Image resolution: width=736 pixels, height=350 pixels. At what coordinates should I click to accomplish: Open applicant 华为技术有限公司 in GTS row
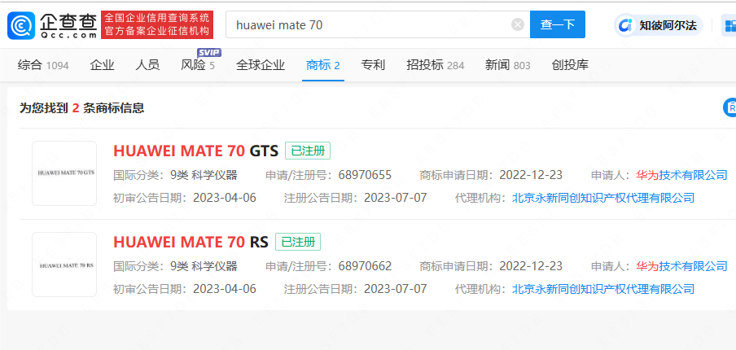681,176
